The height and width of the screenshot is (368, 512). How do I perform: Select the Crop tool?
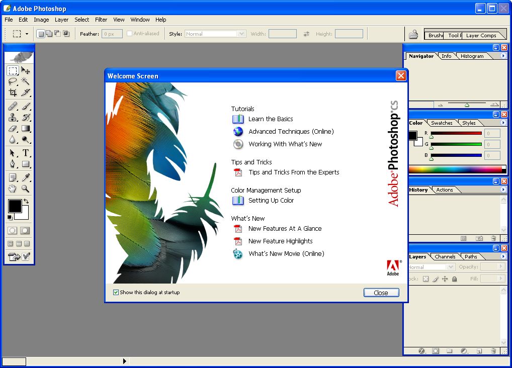click(x=13, y=93)
